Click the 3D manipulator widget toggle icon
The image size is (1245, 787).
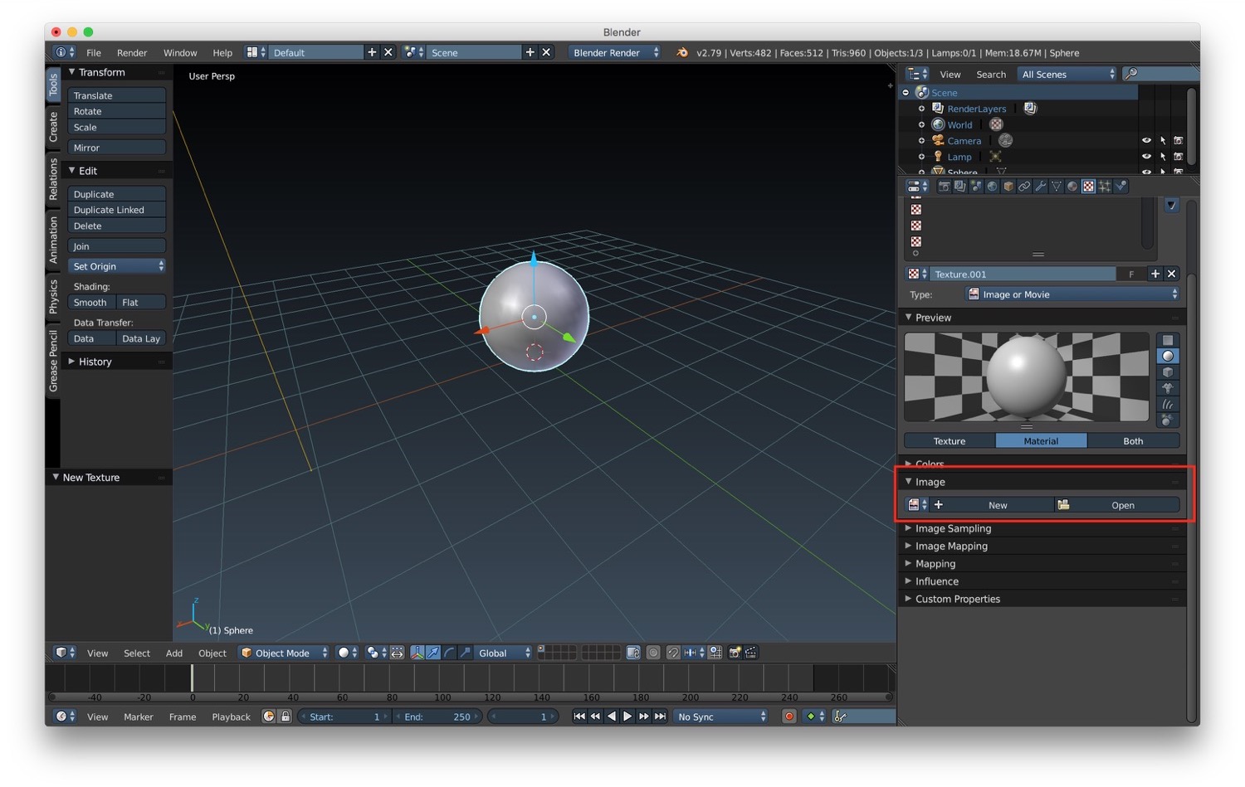[x=417, y=653]
